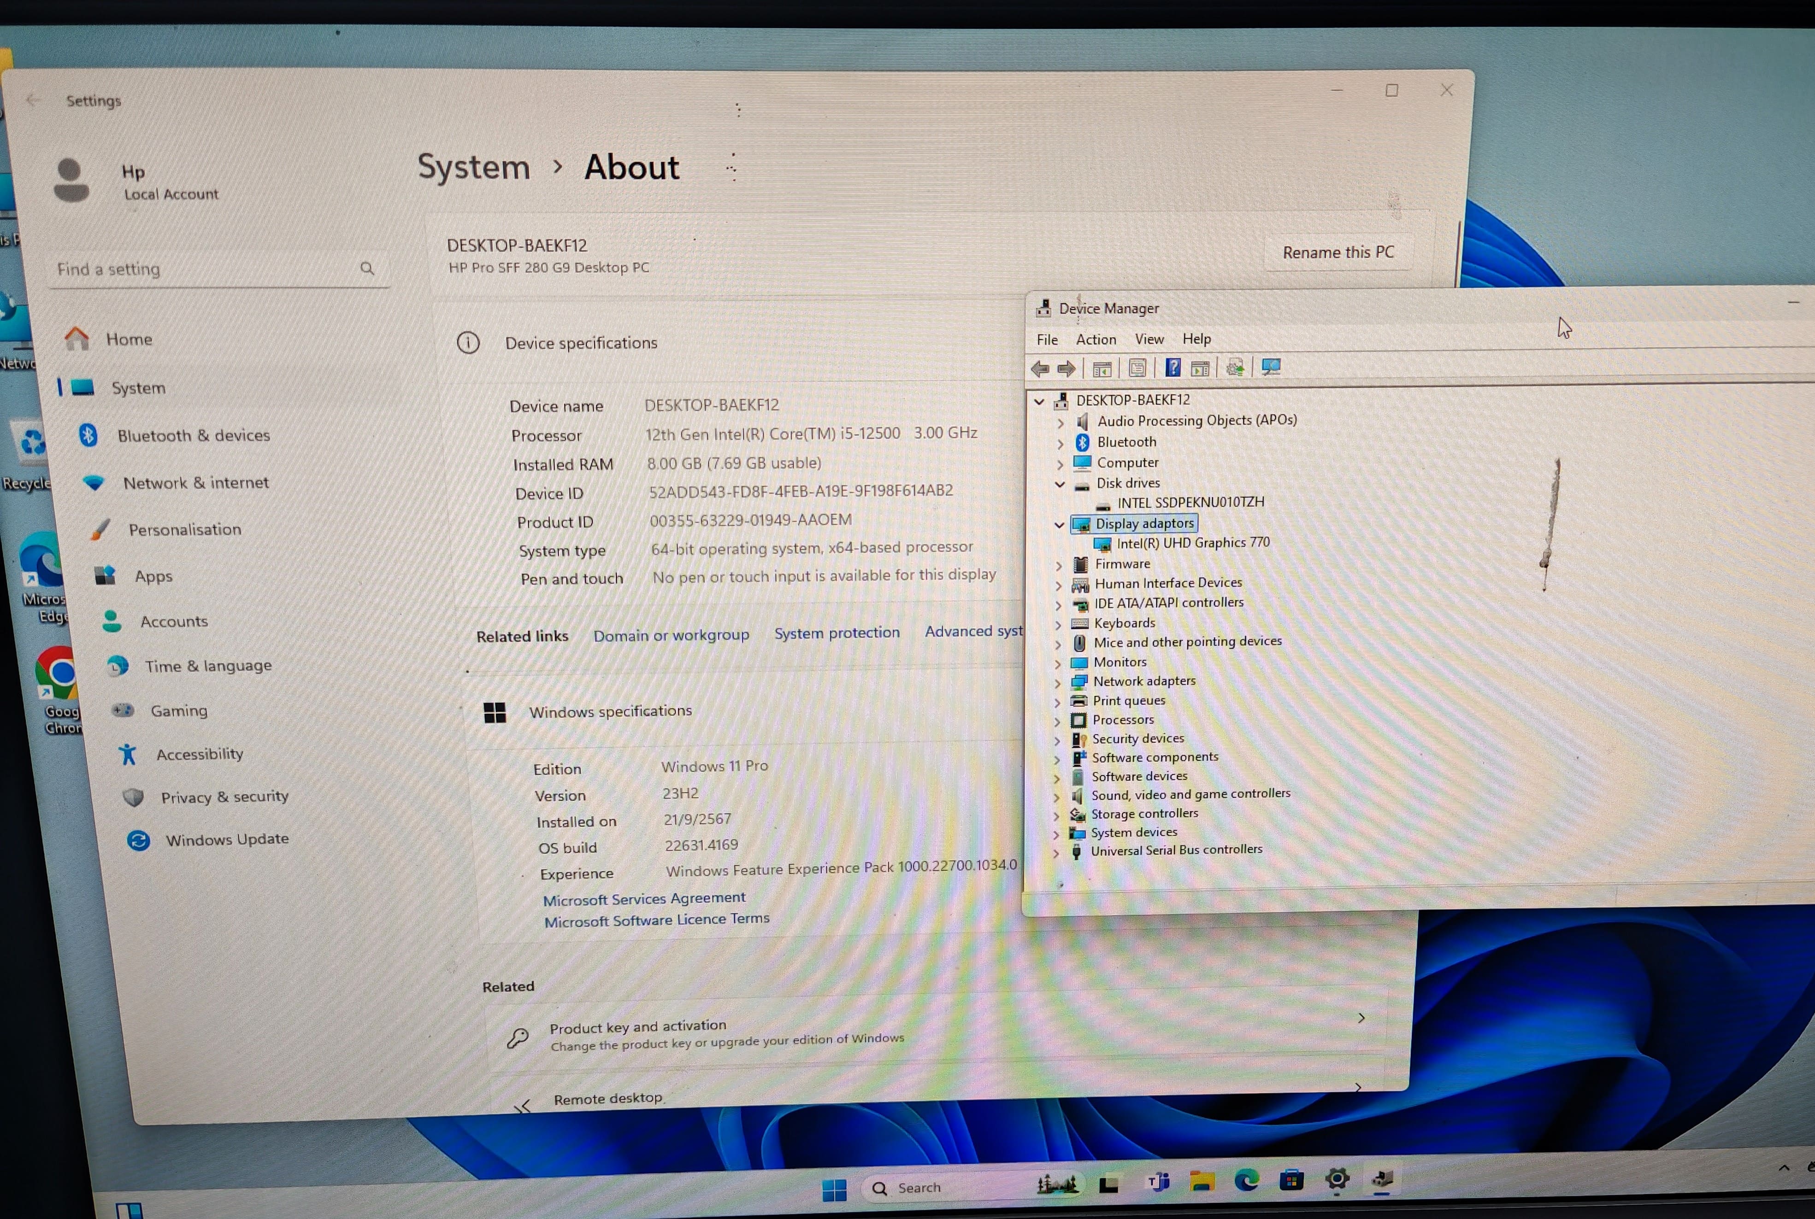Viewport: 1815px width, 1219px height.
Task: Select the INTEL SSDPEKNU010TZH disk drive
Action: click(x=1189, y=502)
